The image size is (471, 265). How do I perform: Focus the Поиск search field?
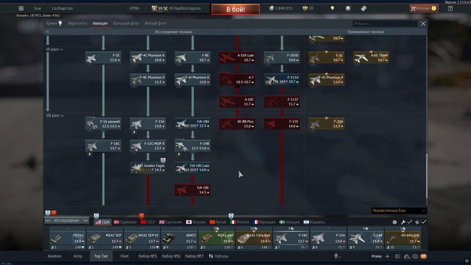coord(385,24)
